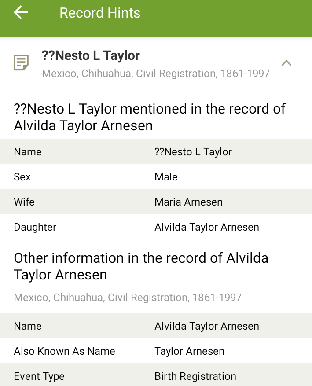Click the record document icon
Viewport: 312px width, 386px height.
[21, 63]
